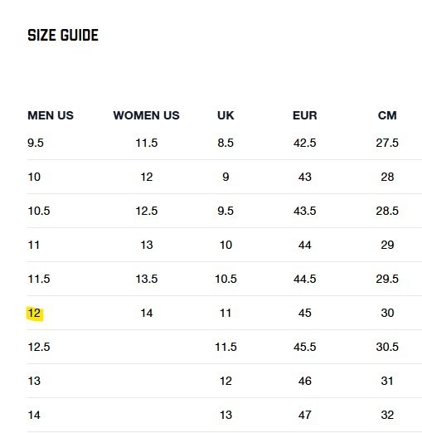Click the highlighted men's size 12

34,313
